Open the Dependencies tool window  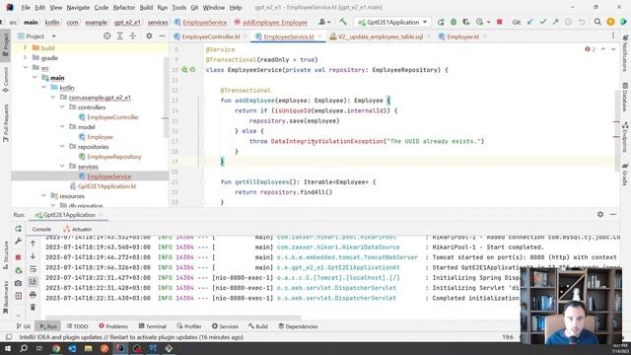(298, 326)
